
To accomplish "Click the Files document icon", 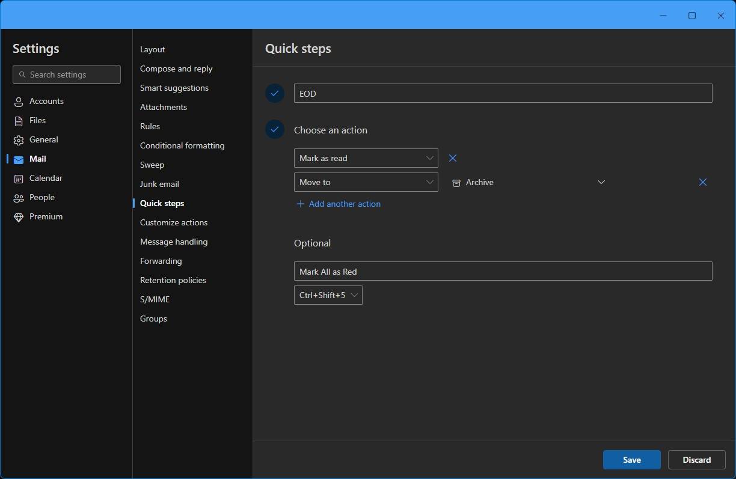I will [x=19, y=121].
